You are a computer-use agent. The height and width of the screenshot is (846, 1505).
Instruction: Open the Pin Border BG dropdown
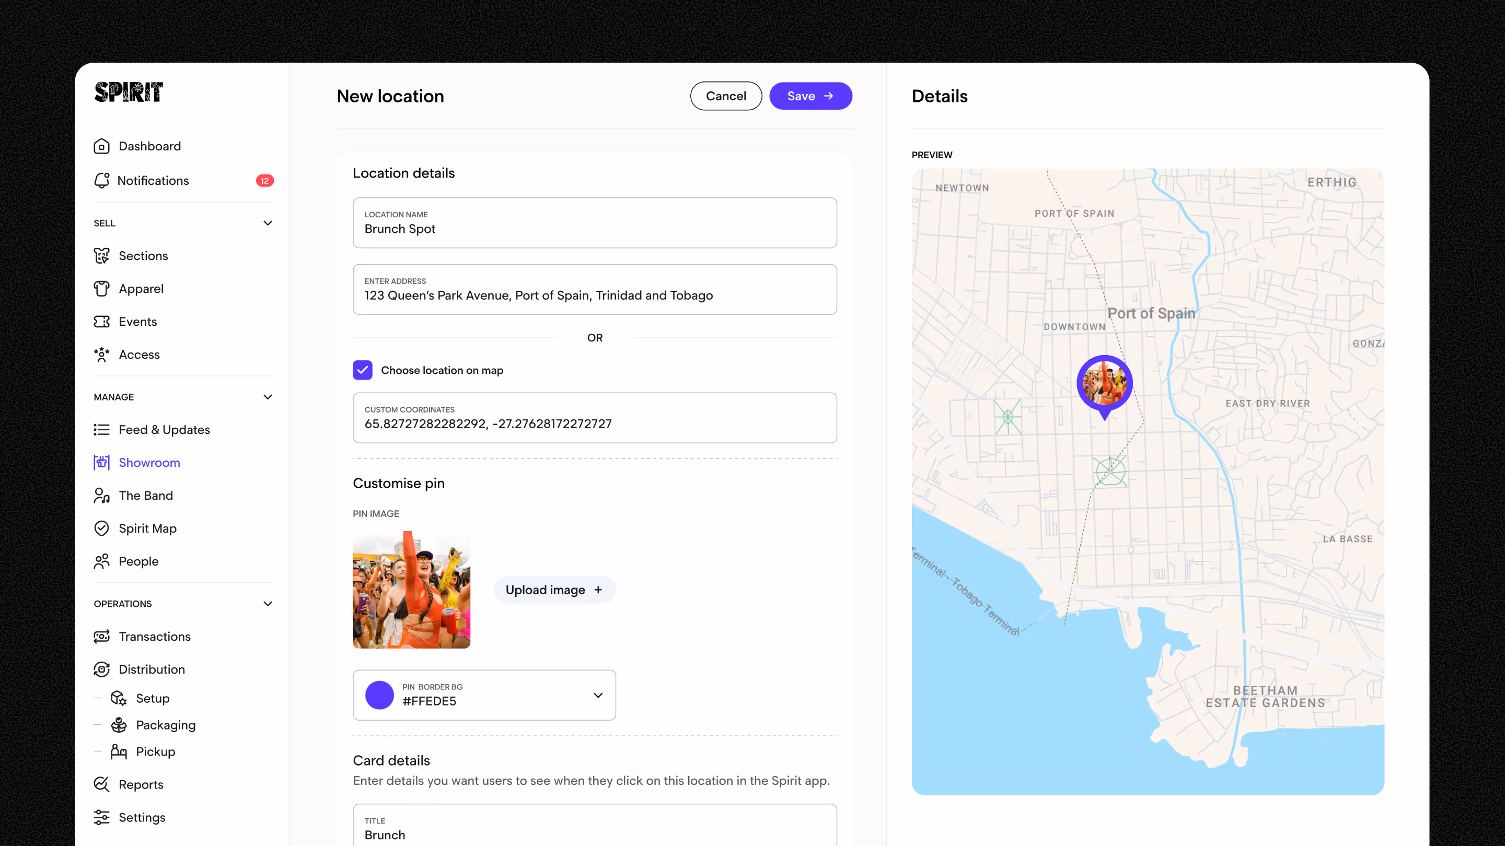(598, 695)
